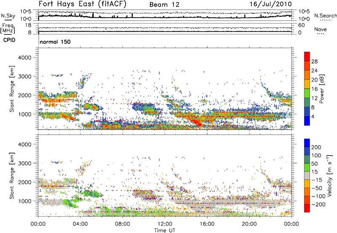Select the "16" power colorbar value
Image resolution: width=337 pixels, height=233 pixels.
tap(314, 89)
